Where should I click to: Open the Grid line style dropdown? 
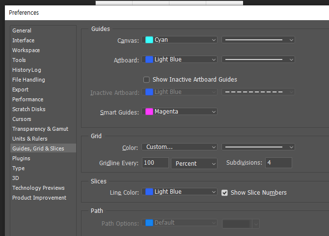(x=258, y=147)
